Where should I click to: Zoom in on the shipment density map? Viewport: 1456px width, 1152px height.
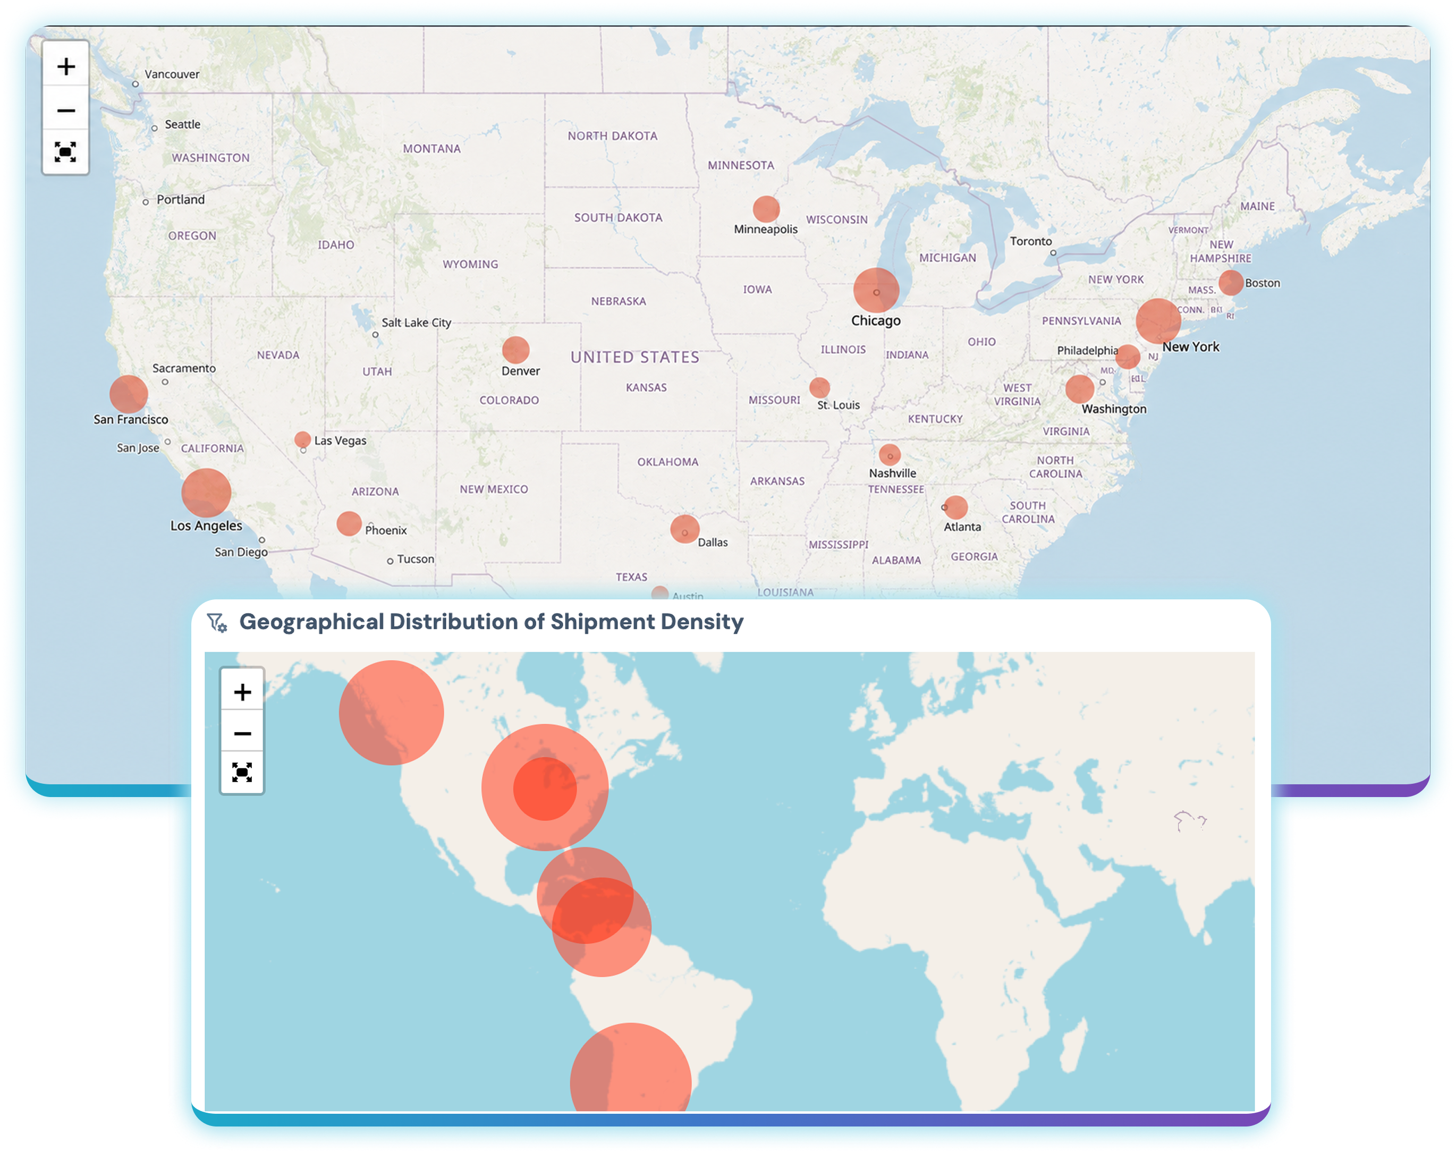tap(242, 691)
